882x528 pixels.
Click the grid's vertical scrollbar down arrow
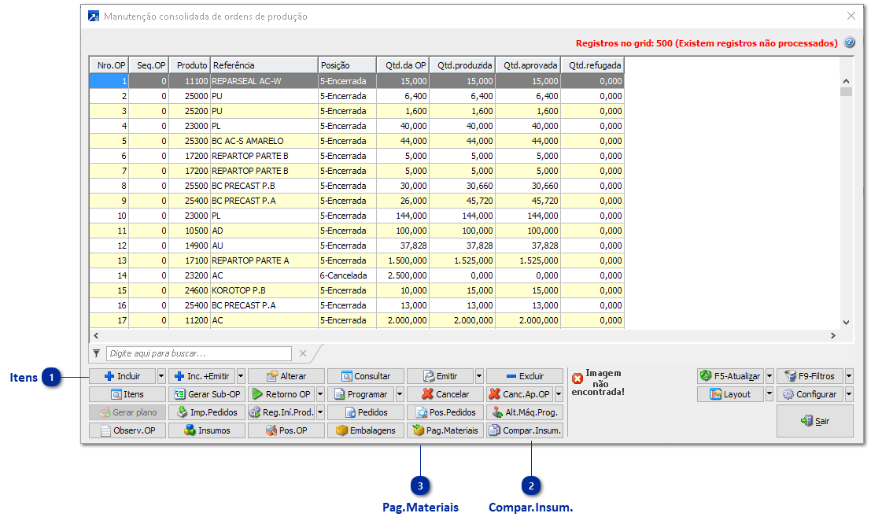pyautogui.click(x=847, y=322)
